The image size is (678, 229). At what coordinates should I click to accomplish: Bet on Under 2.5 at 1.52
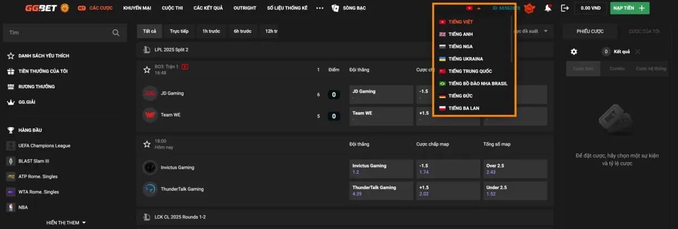click(515, 190)
